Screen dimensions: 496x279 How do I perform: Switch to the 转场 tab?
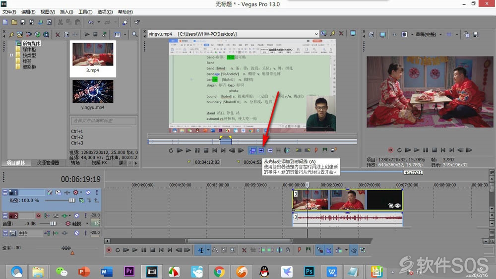[x=75, y=163]
